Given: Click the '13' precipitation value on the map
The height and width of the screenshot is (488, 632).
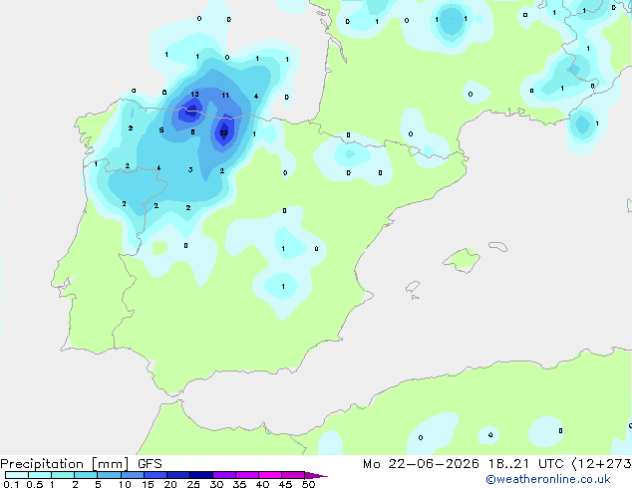Looking at the screenshot, I should point(194,95).
